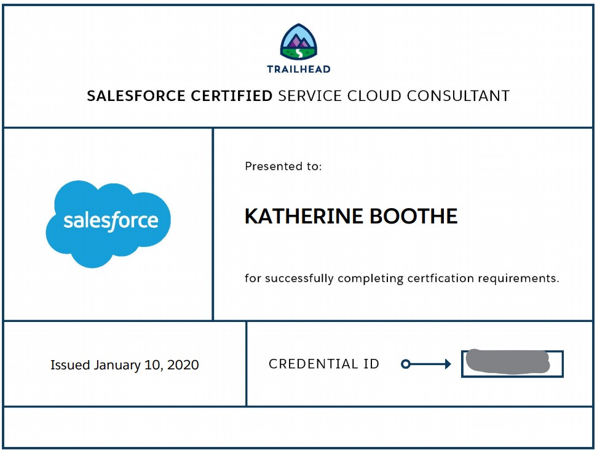Click the Salesforce cloud logo
Screen dimensions: 597x450
point(108,224)
